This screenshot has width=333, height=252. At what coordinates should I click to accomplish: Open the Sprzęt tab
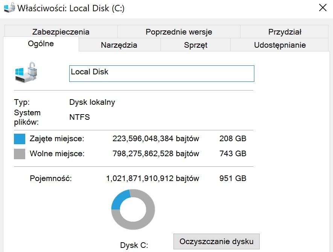pyautogui.click(x=195, y=45)
